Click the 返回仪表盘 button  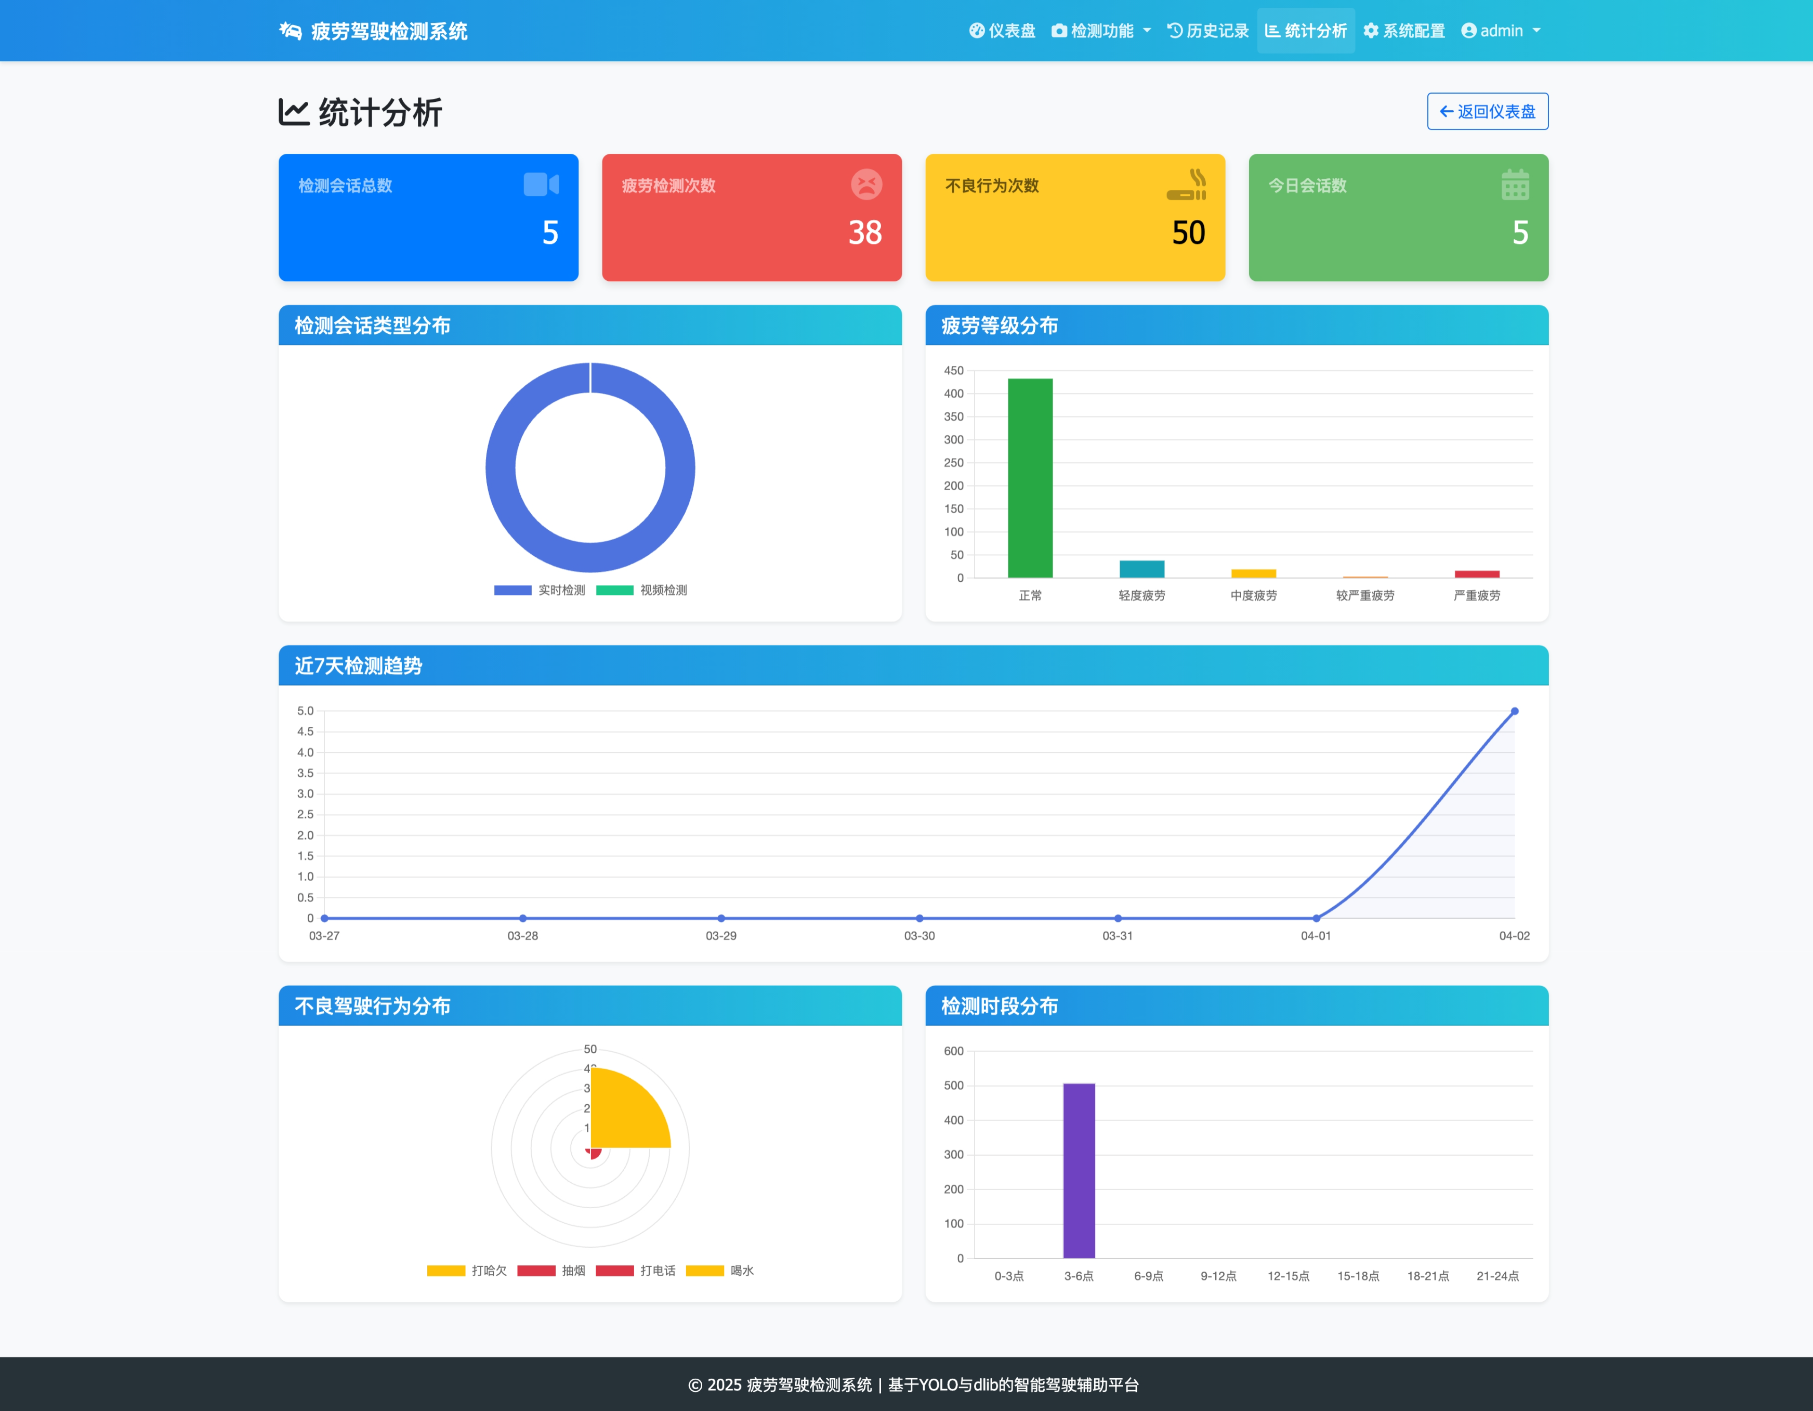click(1487, 111)
